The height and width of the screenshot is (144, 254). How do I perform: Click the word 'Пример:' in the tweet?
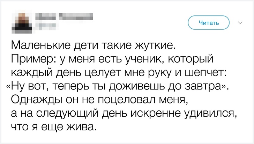click(31, 59)
